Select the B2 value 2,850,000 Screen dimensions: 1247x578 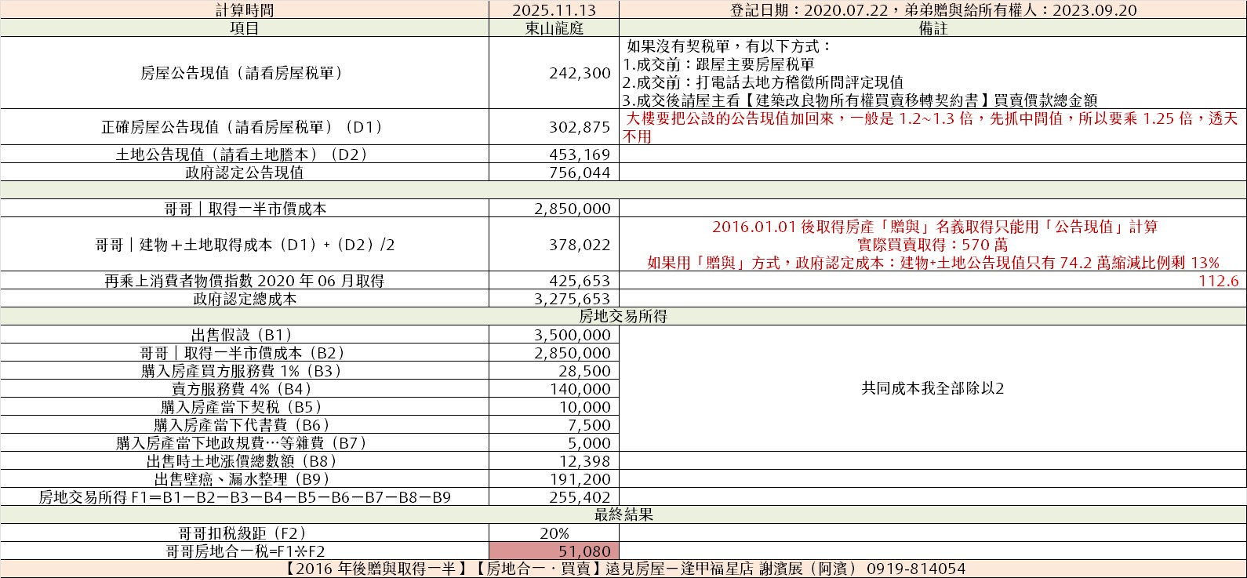point(572,353)
